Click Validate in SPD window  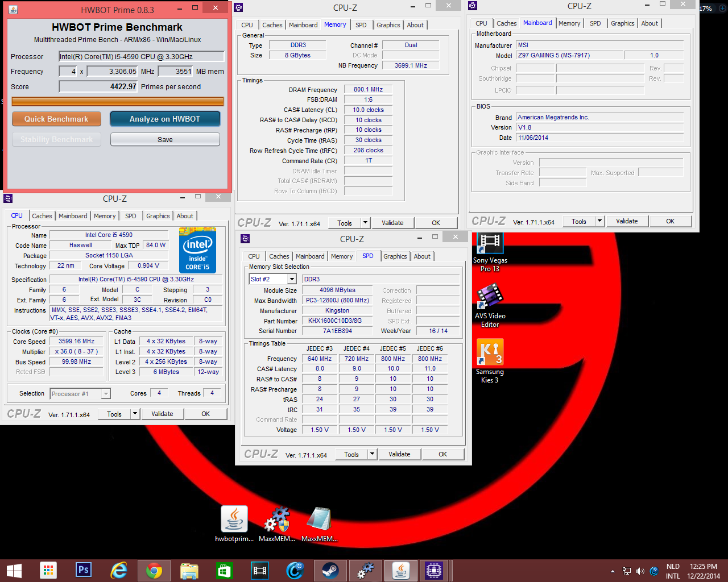(x=399, y=454)
